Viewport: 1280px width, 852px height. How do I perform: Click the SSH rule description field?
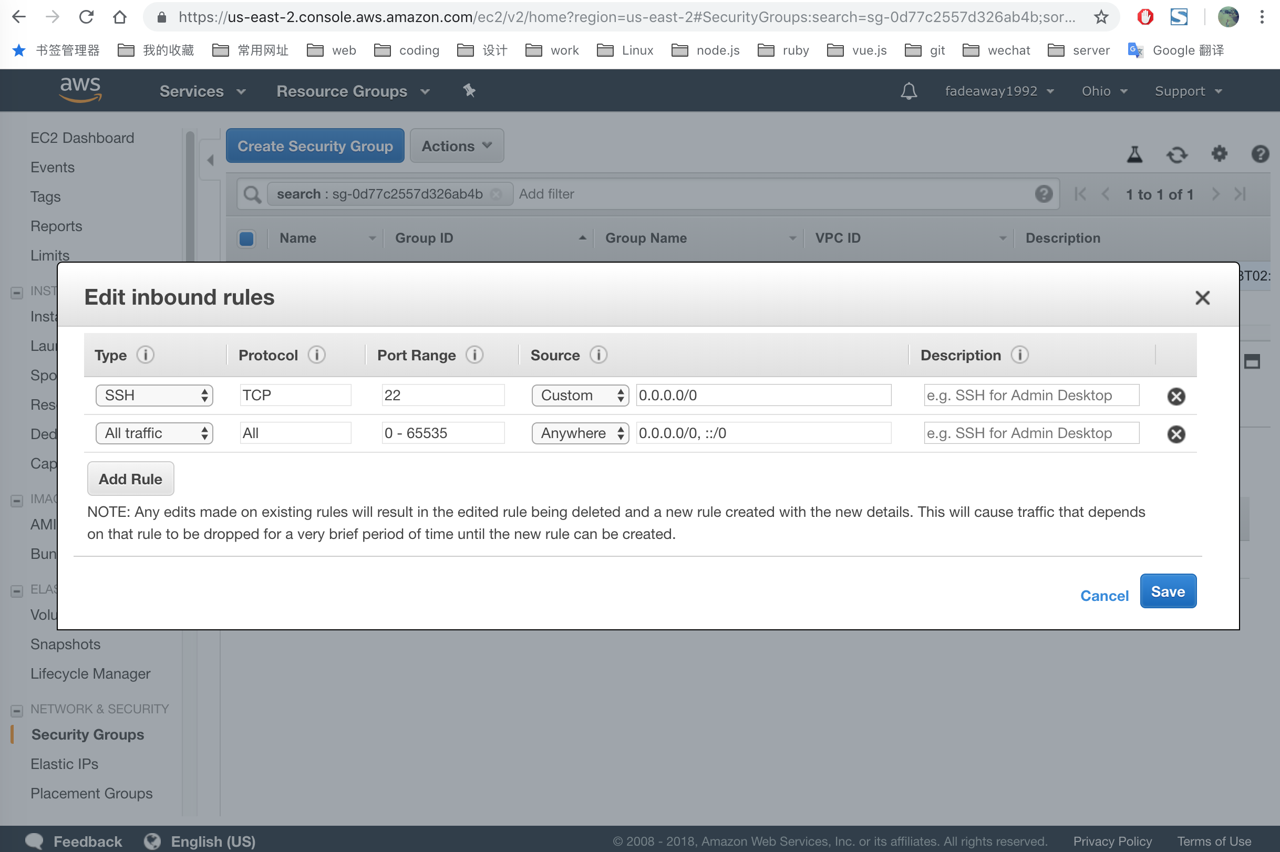click(1031, 395)
